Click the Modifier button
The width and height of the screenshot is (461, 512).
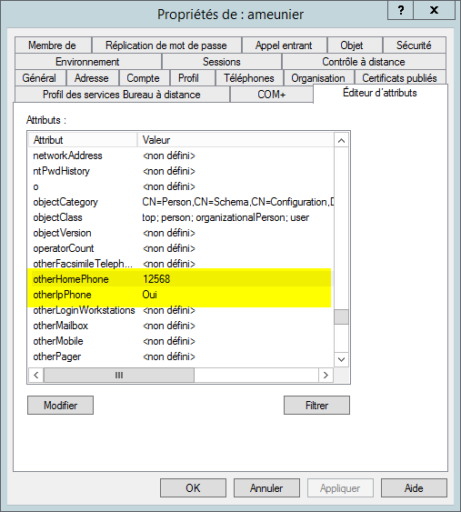60,406
